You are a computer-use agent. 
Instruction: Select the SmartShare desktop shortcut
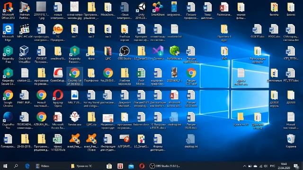pyautogui.click(x=158, y=9)
